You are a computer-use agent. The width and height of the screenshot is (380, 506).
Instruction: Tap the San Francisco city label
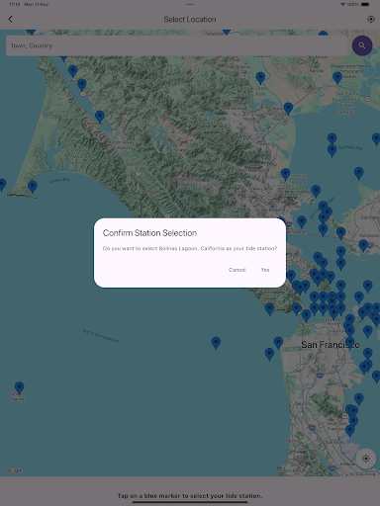click(x=331, y=345)
